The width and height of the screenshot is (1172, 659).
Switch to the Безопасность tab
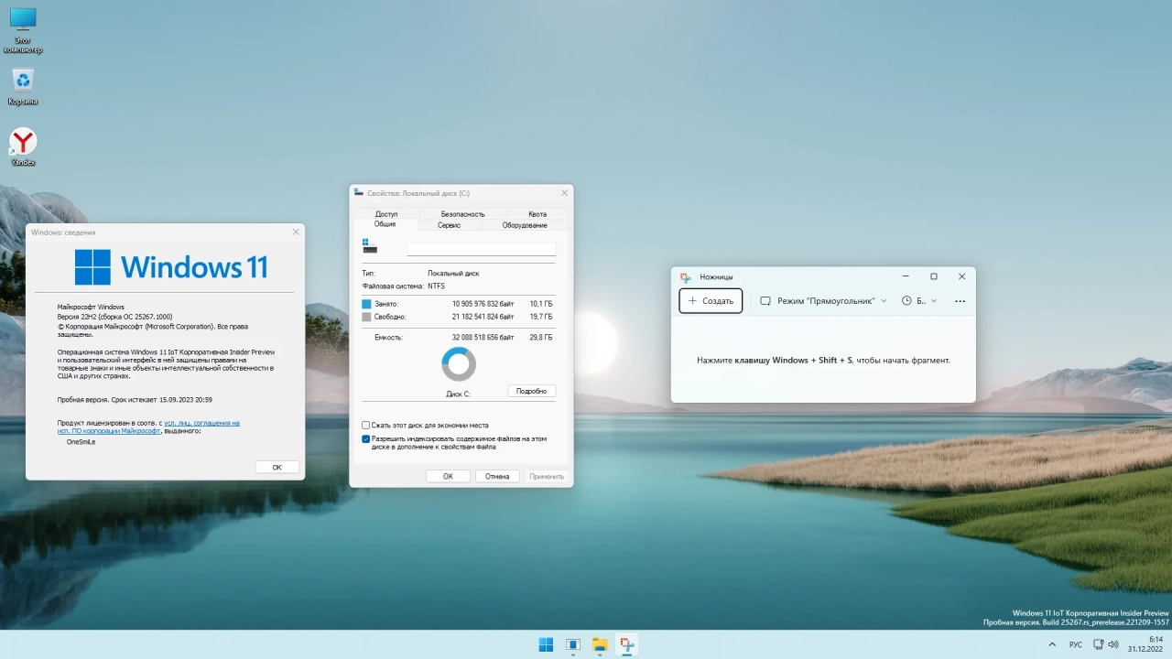462,214
